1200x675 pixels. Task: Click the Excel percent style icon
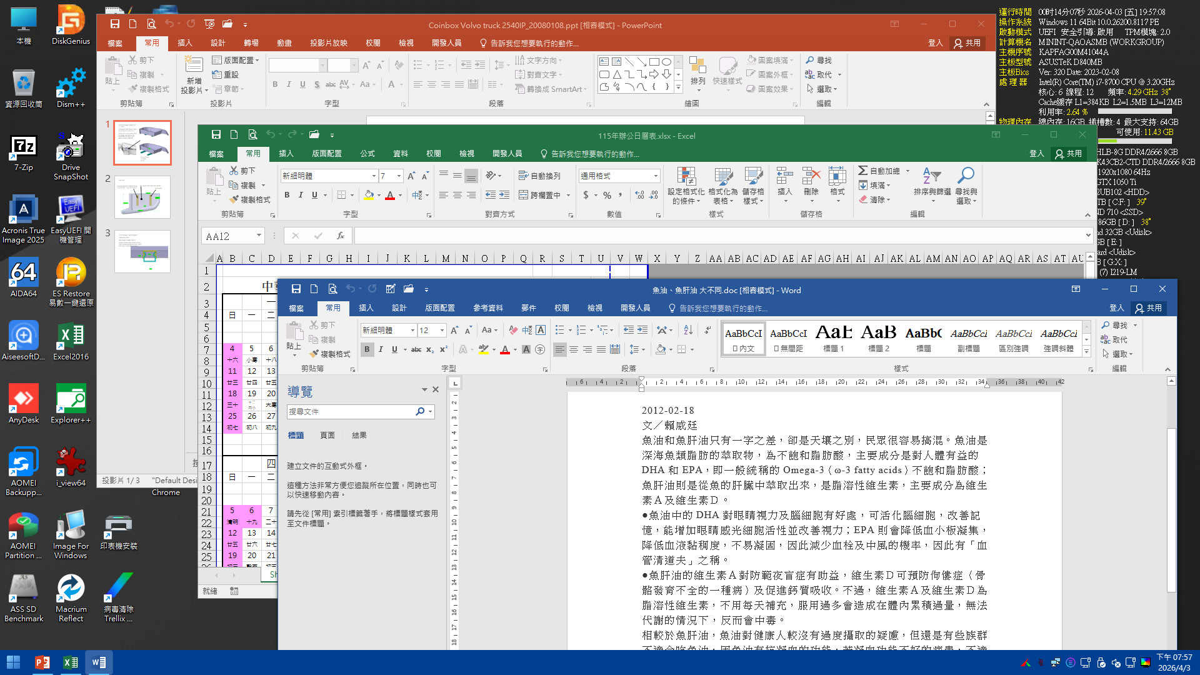pos(607,195)
